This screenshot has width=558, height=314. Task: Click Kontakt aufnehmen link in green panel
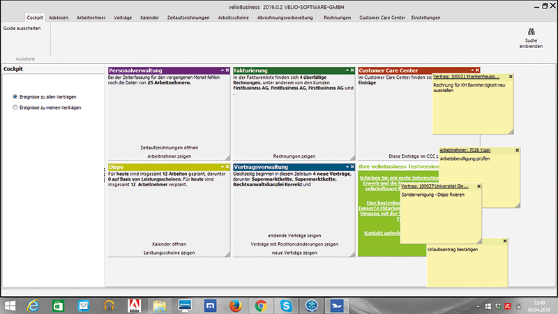coord(382,233)
